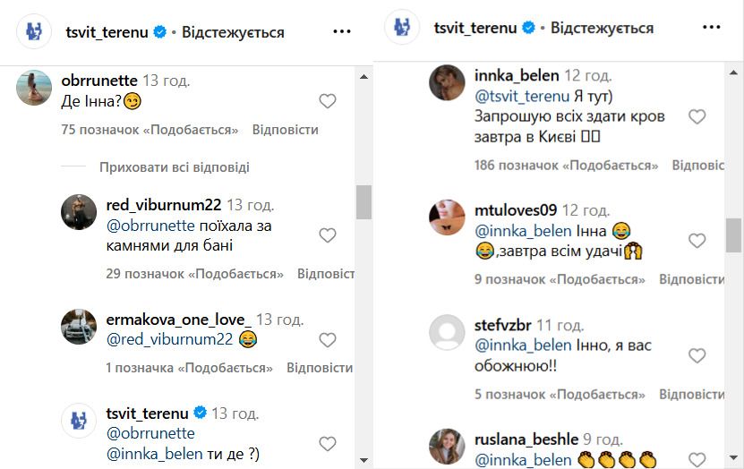This screenshot has height=469, width=744.
Task: Heart the ermakova_one_love_ reply
Action: click(328, 340)
